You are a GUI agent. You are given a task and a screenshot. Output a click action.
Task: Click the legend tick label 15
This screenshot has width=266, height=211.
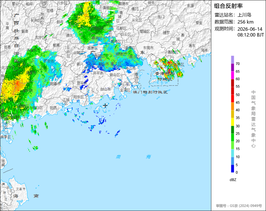238,149
